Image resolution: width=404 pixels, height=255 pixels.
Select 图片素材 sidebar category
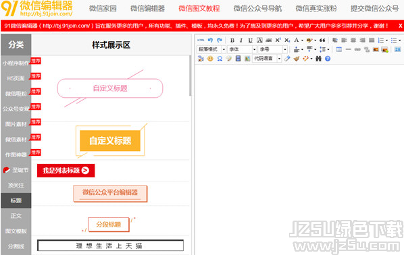(16, 124)
